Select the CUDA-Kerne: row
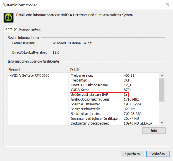Viewport: 173px width, 161px height. 115,90
